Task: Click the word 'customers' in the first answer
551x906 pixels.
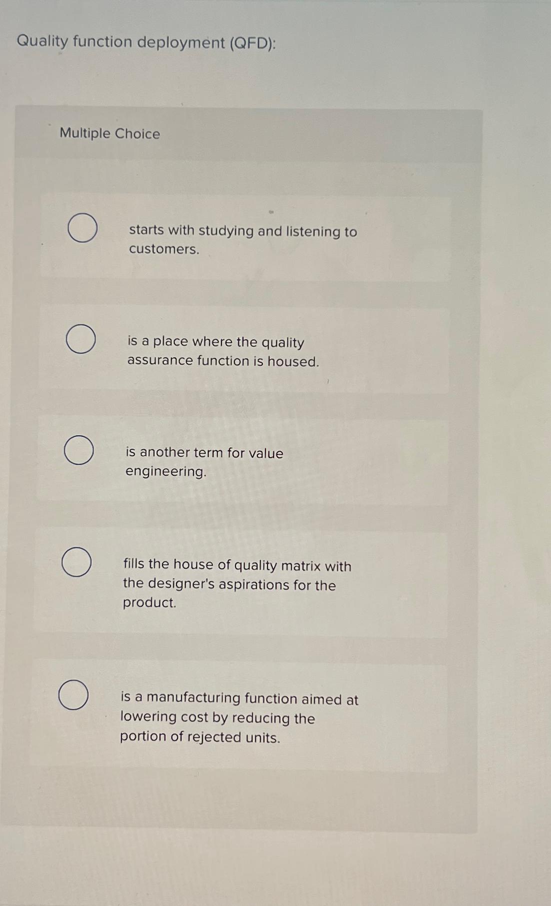Action: 162,250
